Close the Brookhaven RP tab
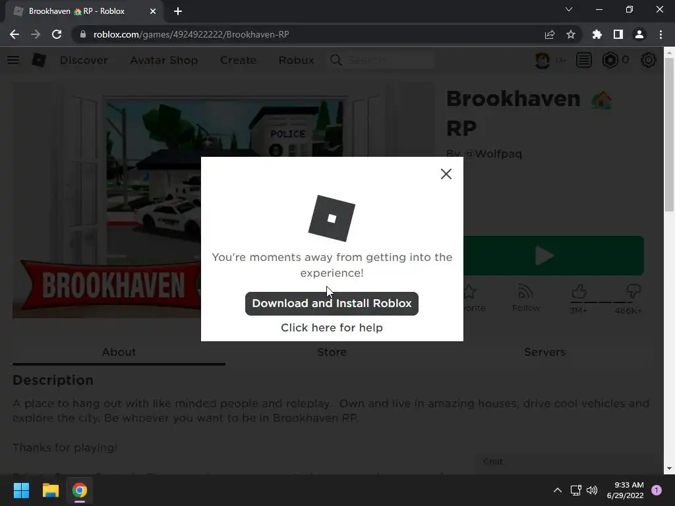Image resolution: width=675 pixels, height=506 pixels. (153, 11)
